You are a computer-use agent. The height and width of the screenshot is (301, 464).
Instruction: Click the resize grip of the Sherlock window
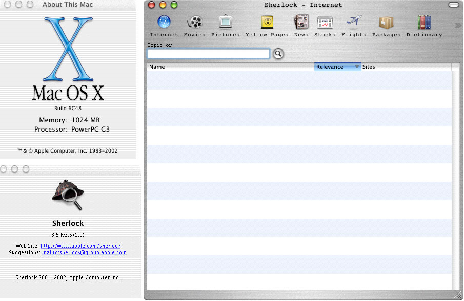click(458, 295)
